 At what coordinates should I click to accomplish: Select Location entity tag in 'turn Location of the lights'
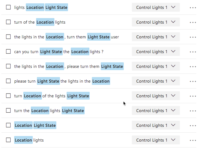coord(32,96)
